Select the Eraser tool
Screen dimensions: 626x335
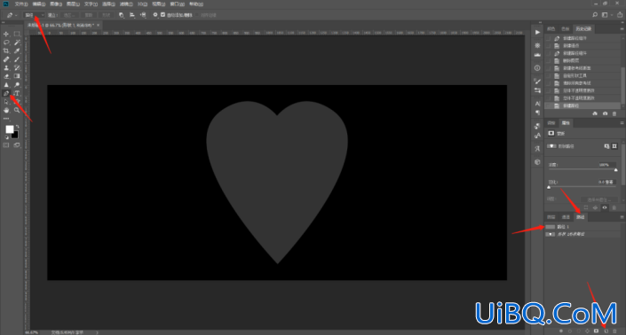coord(6,76)
